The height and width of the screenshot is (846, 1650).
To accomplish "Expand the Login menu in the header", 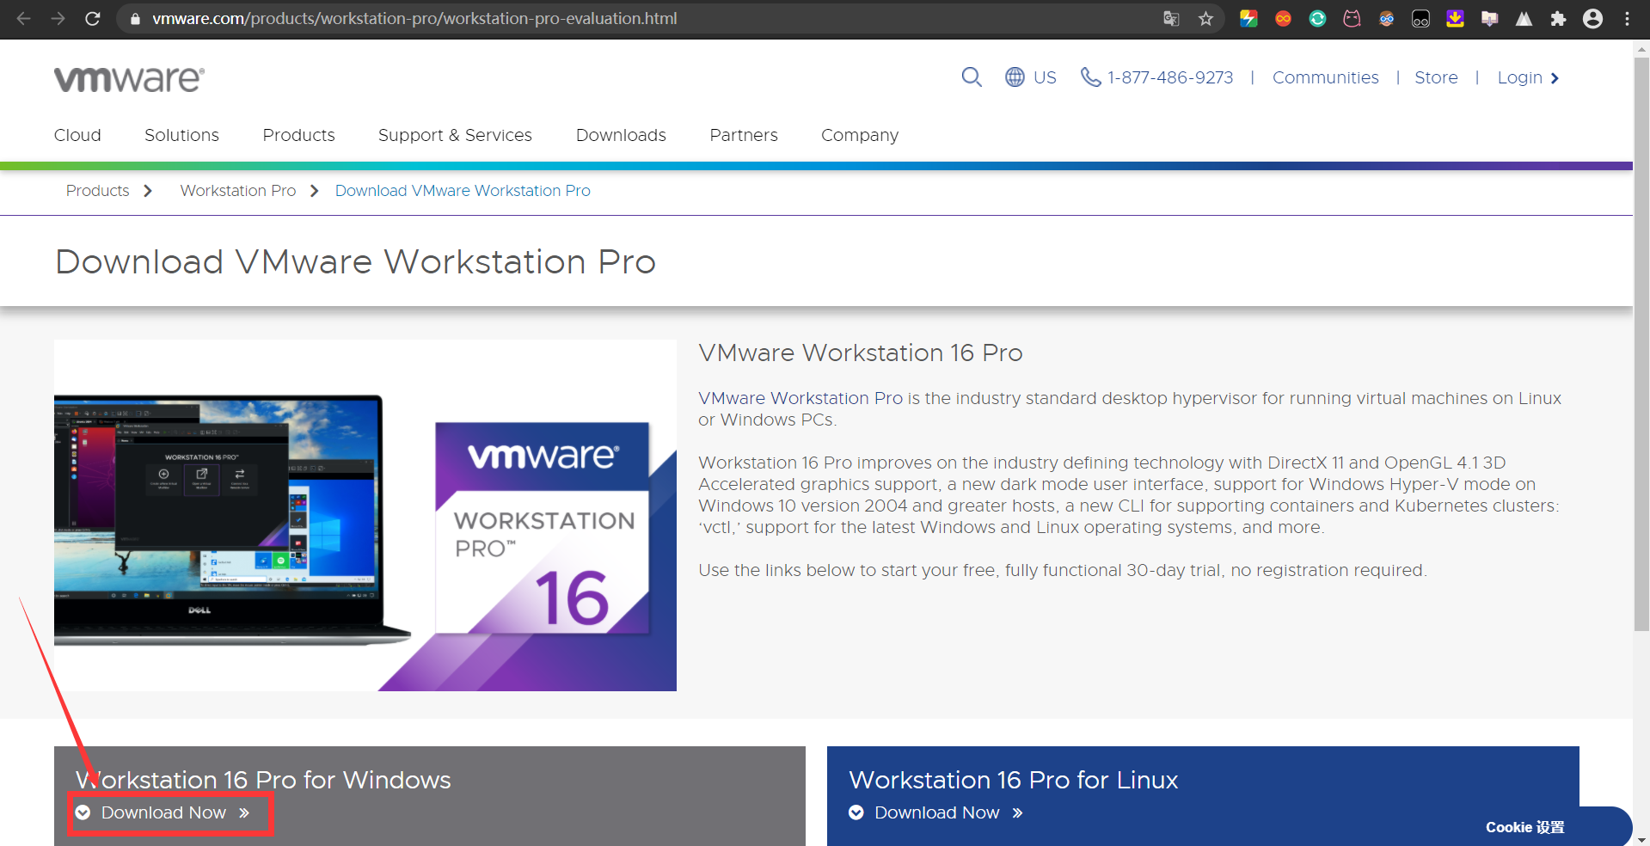I will click(x=1528, y=77).
